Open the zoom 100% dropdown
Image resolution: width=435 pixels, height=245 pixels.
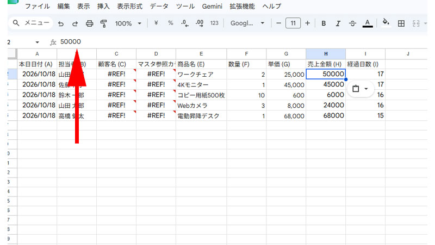(128, 23)
